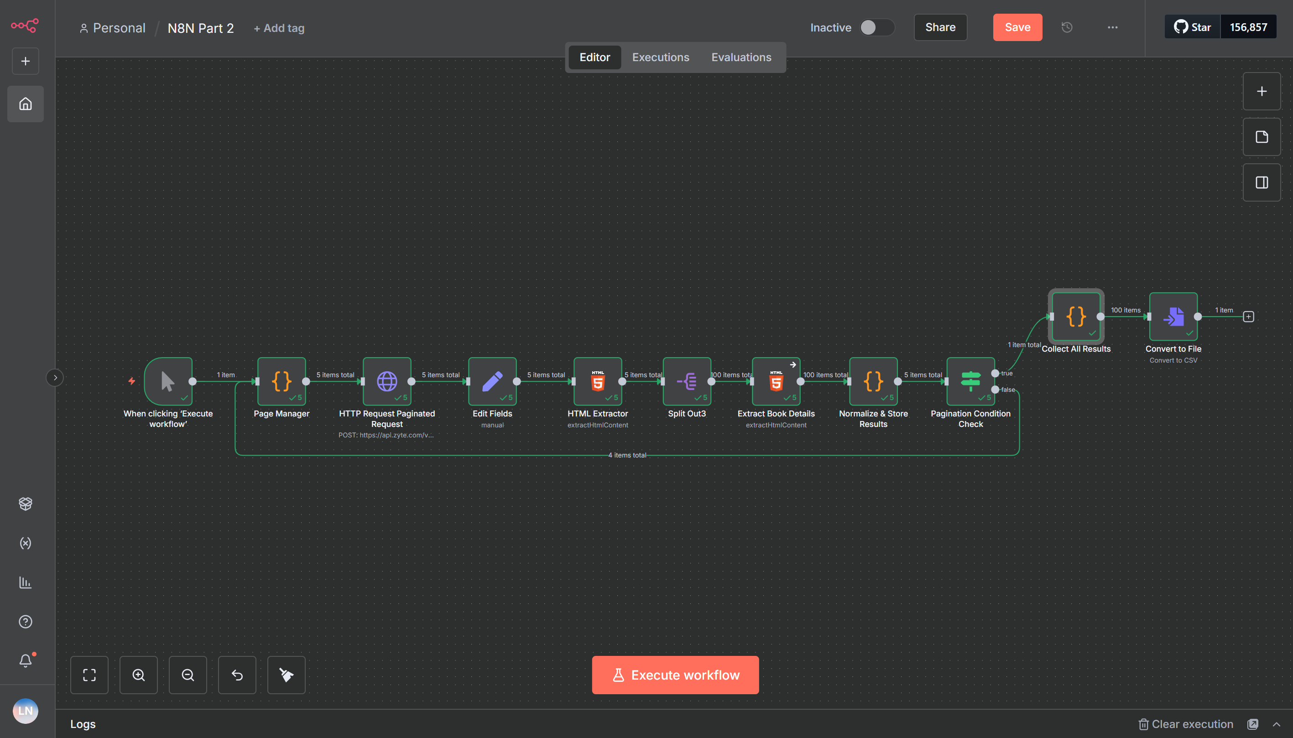Switch to the Evaluations tab
The image size is (1293, 738).
click(741, 57)
